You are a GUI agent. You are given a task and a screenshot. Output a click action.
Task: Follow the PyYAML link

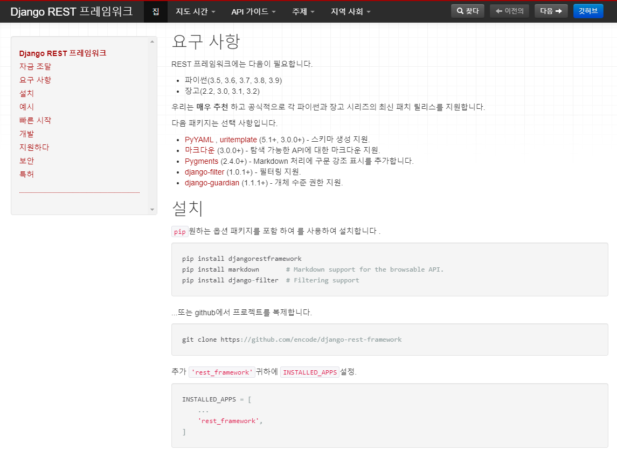pos(199,140)
